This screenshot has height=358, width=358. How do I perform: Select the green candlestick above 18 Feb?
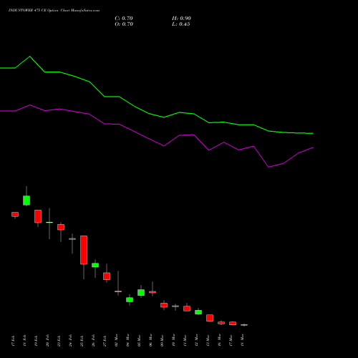(x=26, y=200)
